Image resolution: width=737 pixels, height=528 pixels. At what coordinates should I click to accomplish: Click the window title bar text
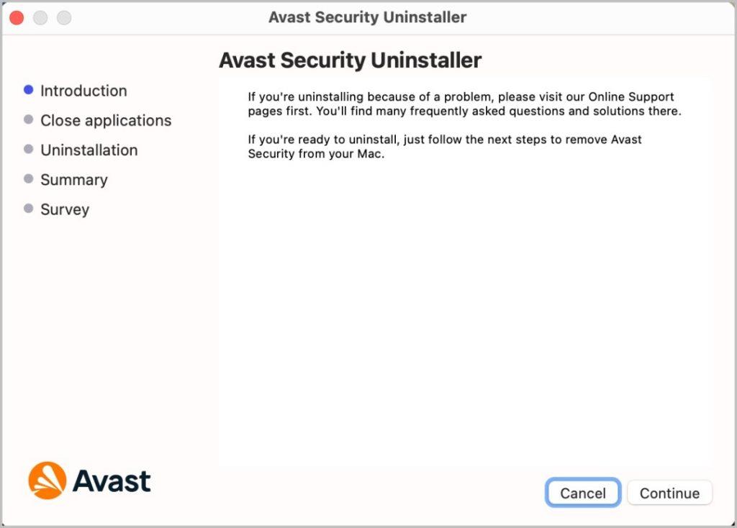pos(368,17)
